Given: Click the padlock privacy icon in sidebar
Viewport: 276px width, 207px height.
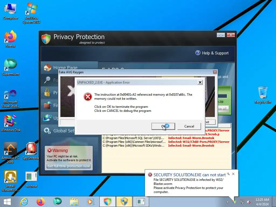Looking at the screenshot, I should tap(47, 92).
